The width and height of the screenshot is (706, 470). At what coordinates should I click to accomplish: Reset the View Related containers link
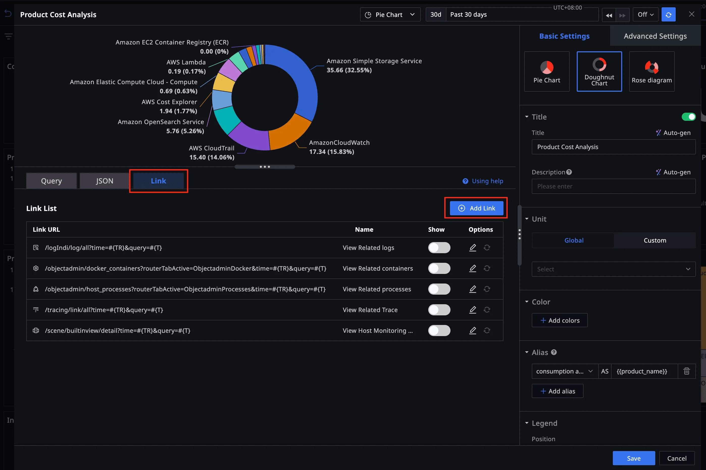487,268
